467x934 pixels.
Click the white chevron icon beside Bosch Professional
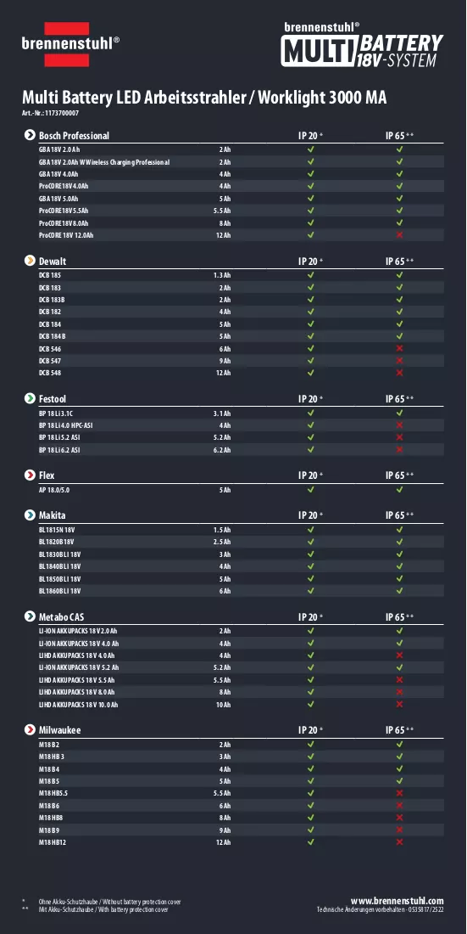(29, 135)
